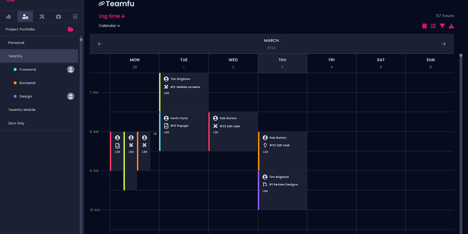Click the Frontend user avatar icon
The image size is (468, 234).
coord(70,69)
